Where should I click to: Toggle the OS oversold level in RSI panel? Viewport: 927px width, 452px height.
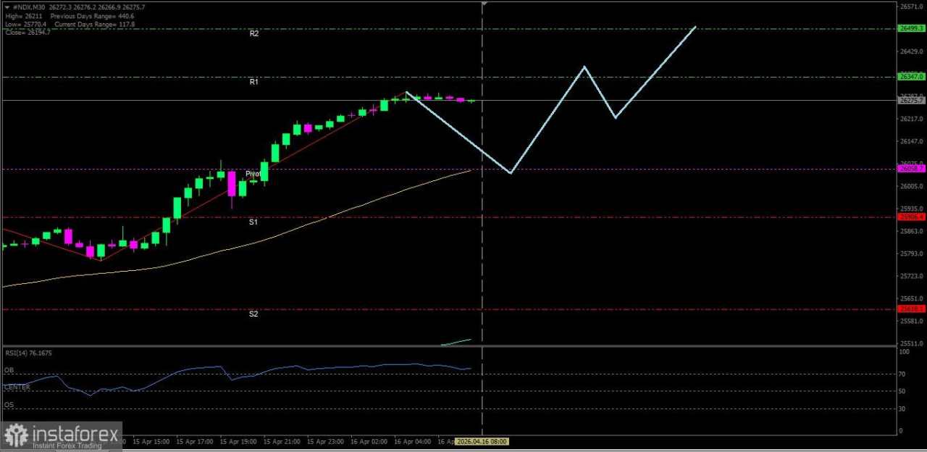[8, 405]
